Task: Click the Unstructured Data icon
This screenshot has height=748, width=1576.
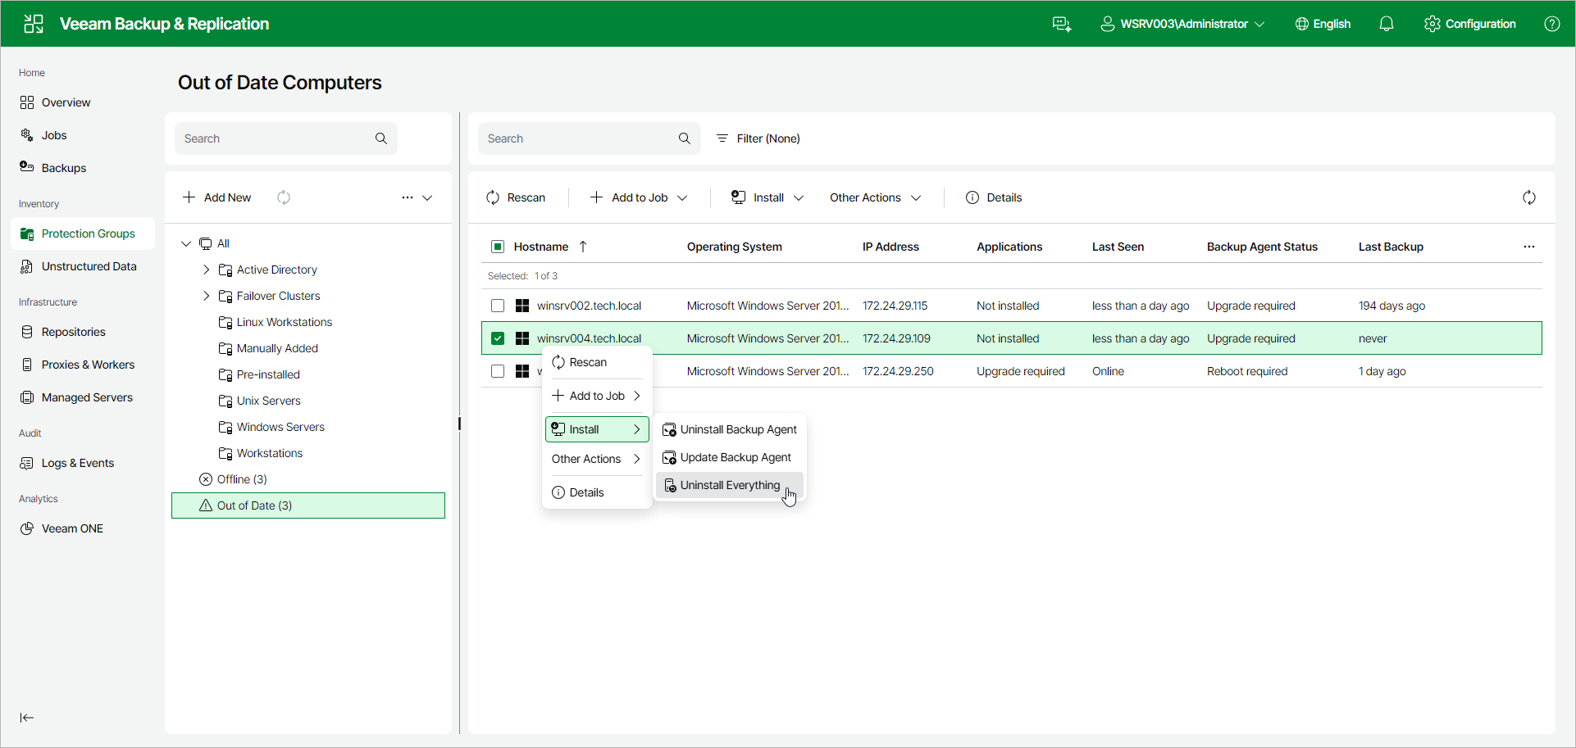Action: 27,266
